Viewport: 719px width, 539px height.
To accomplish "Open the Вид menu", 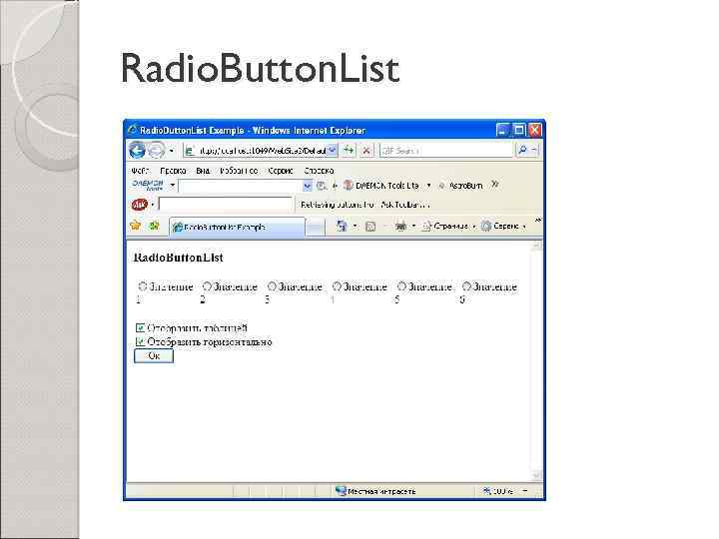I will click(x=203, y=171).
